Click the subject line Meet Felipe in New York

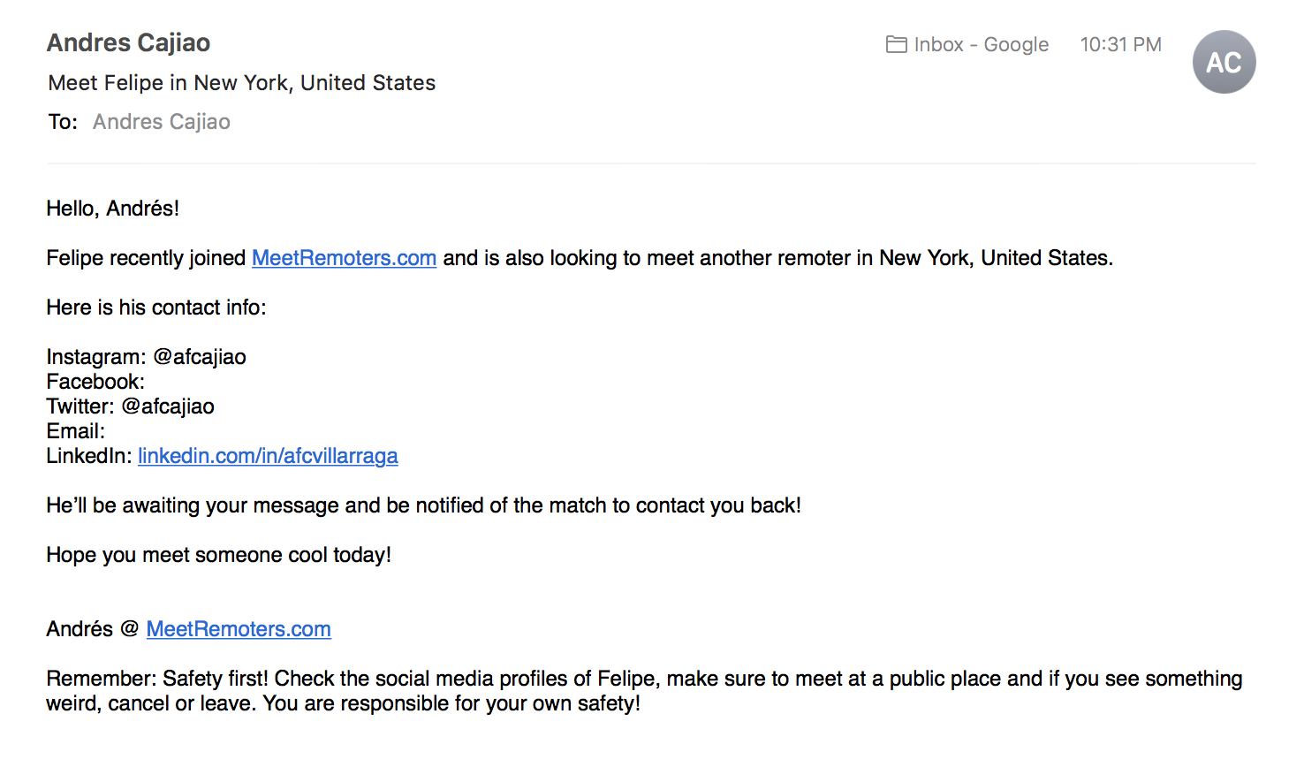pyautogui.click(x=241, y=83)
